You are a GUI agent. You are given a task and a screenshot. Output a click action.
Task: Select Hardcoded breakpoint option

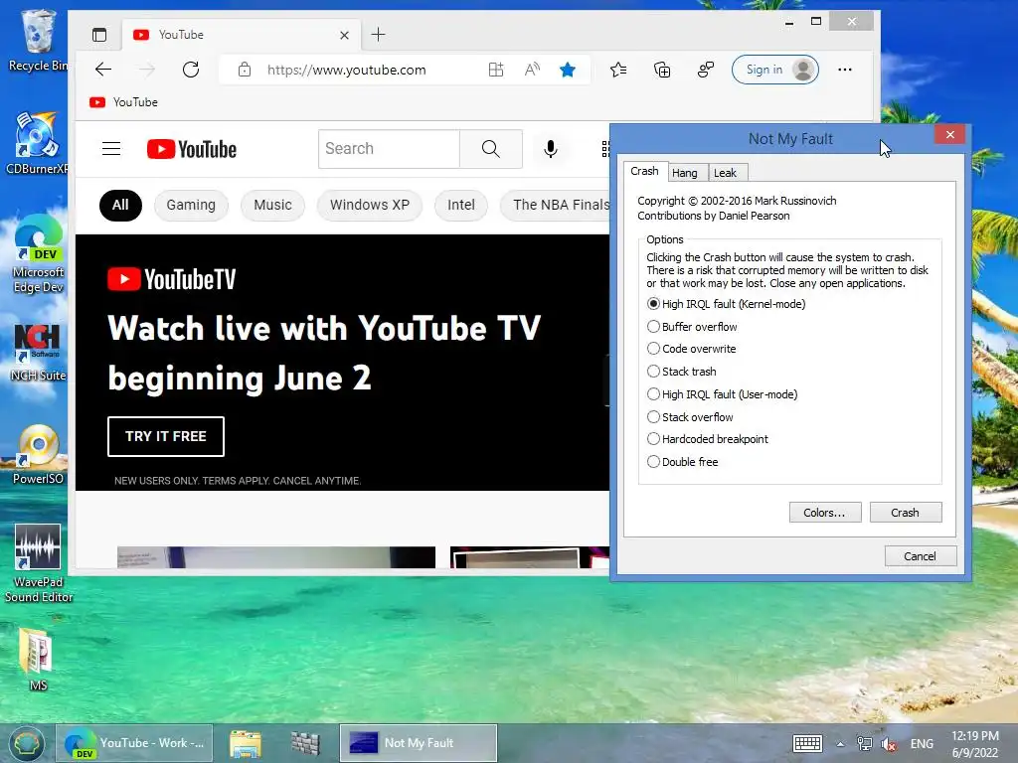[x=708, y=438]
